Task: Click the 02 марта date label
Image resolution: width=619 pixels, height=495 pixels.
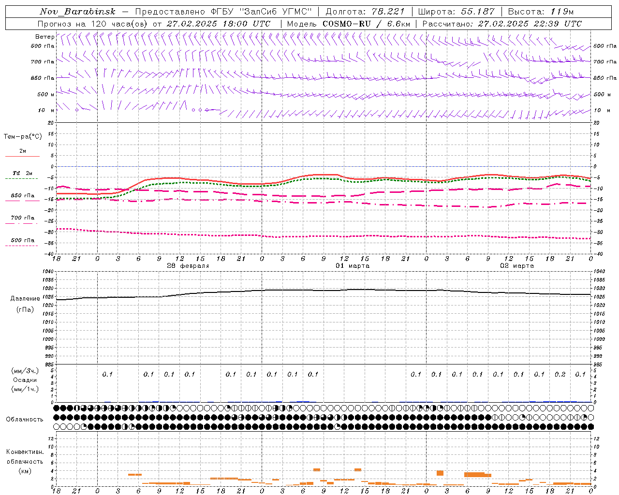Action: (517, 266)
